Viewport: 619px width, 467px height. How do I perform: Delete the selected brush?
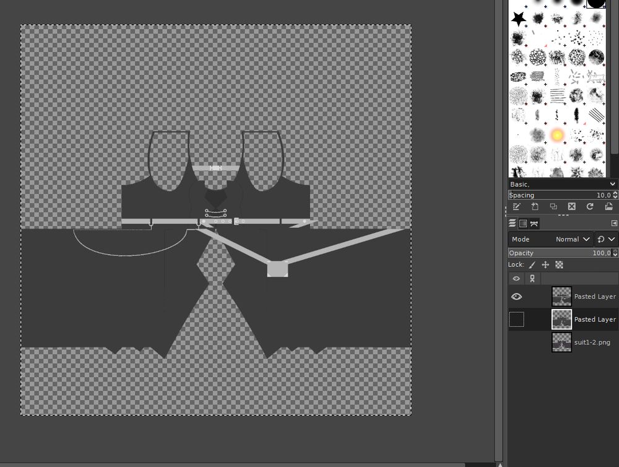click(571, 207)
